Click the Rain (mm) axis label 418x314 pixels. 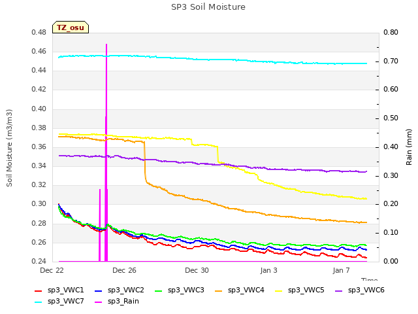(409, 147)
